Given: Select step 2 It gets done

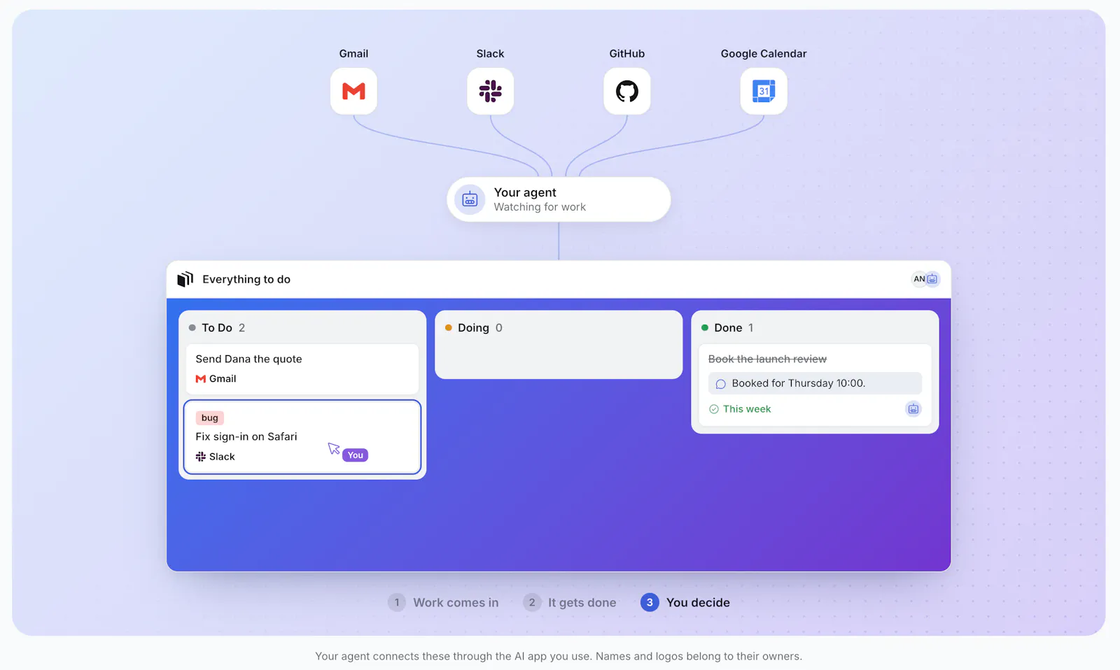Looking at the screenshot, I should (x=570, y=602).
